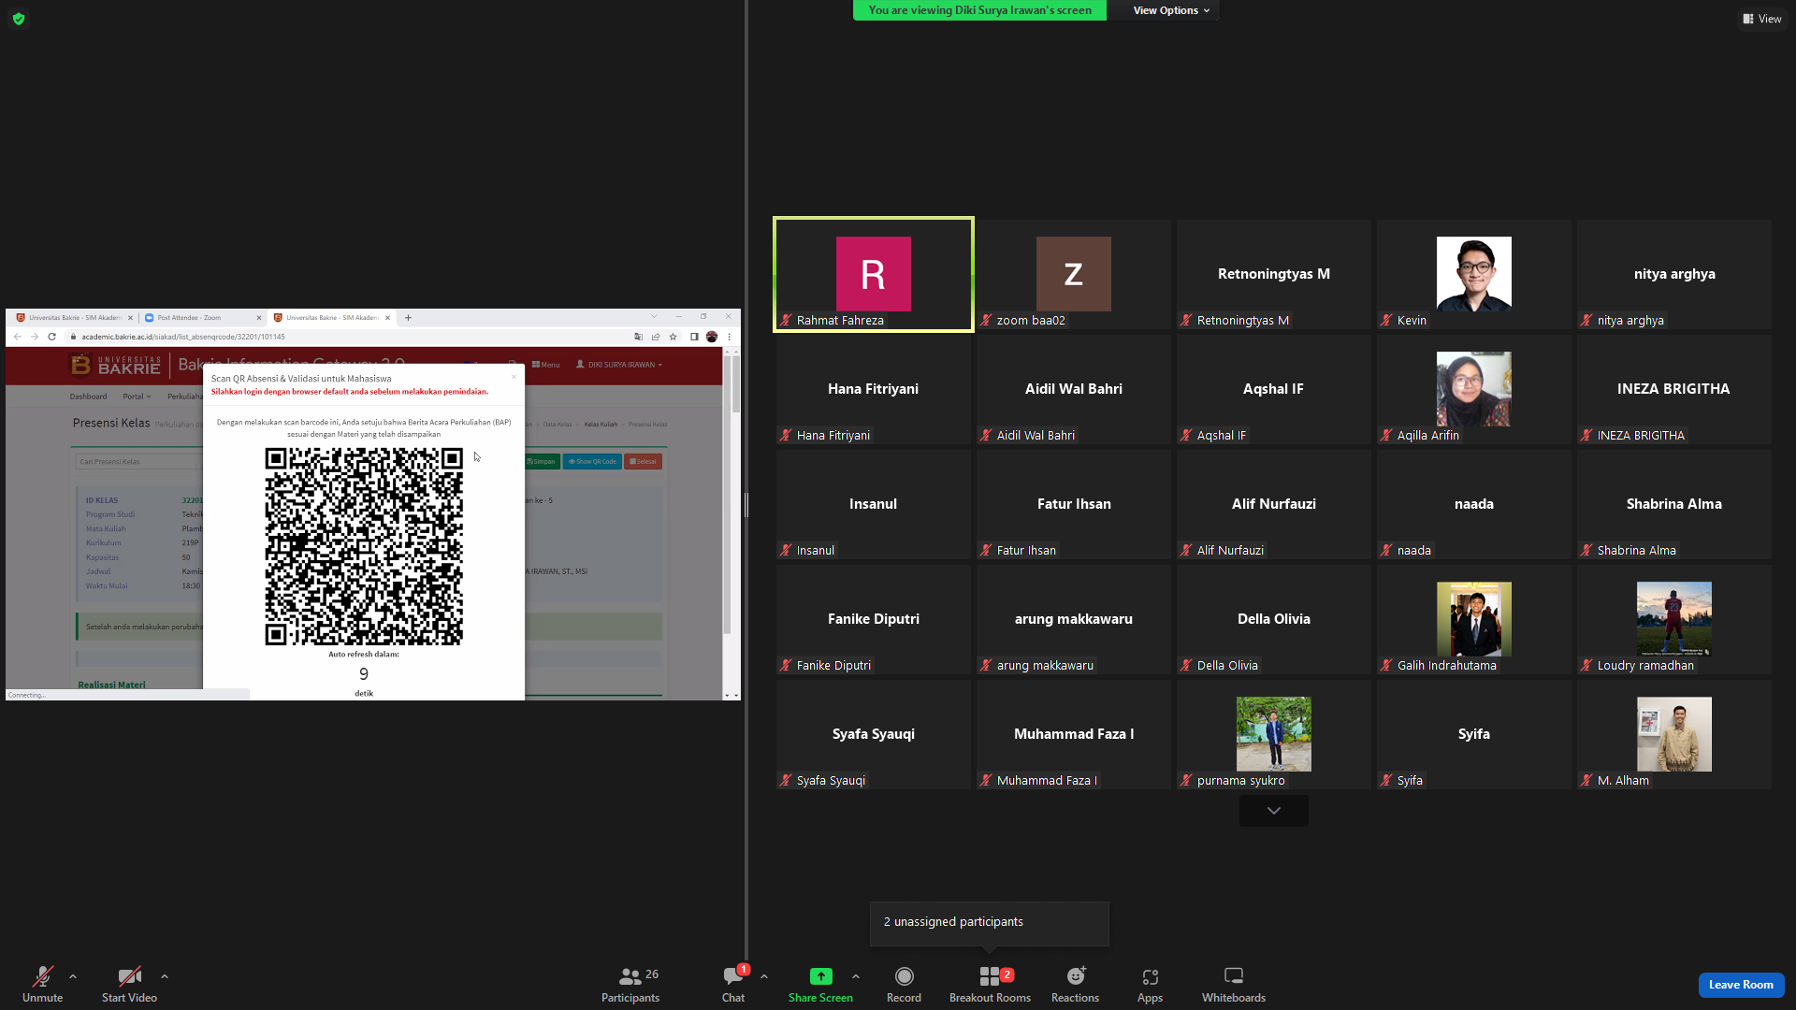Viewport: 1796px width, 1010px height.
Task: Expand the Portal menu in shared page
Action: 137,397
